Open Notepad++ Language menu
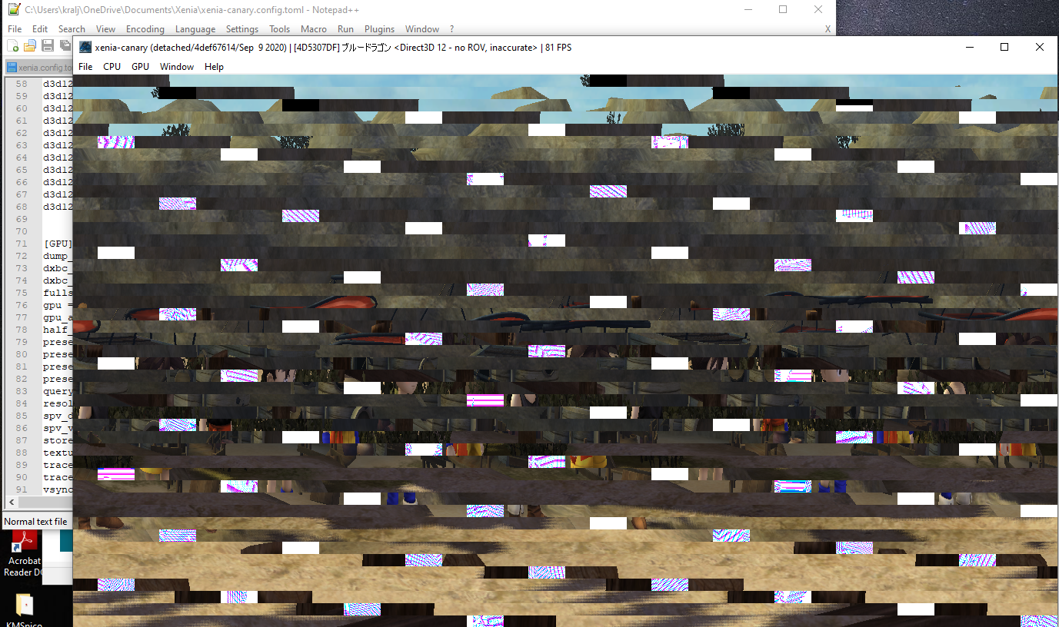The width and height of the screenshot is (1059, 627). (x=195, y=29)
